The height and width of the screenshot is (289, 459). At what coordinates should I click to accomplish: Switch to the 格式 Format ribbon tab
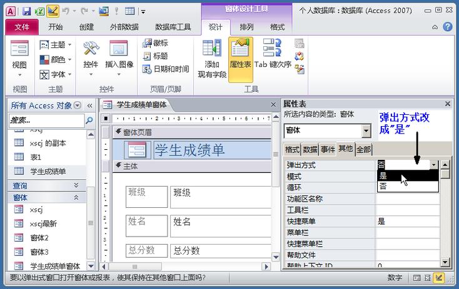pyautogui.click(x=277, y=27)
